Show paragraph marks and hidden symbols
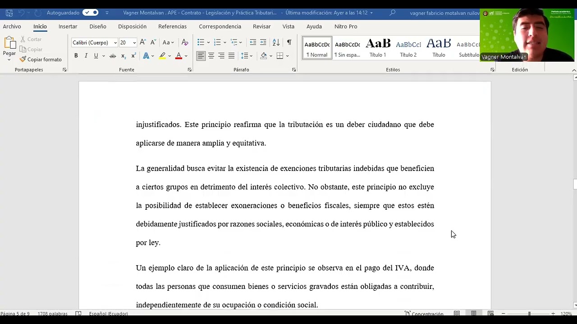 tap(289, 42)
